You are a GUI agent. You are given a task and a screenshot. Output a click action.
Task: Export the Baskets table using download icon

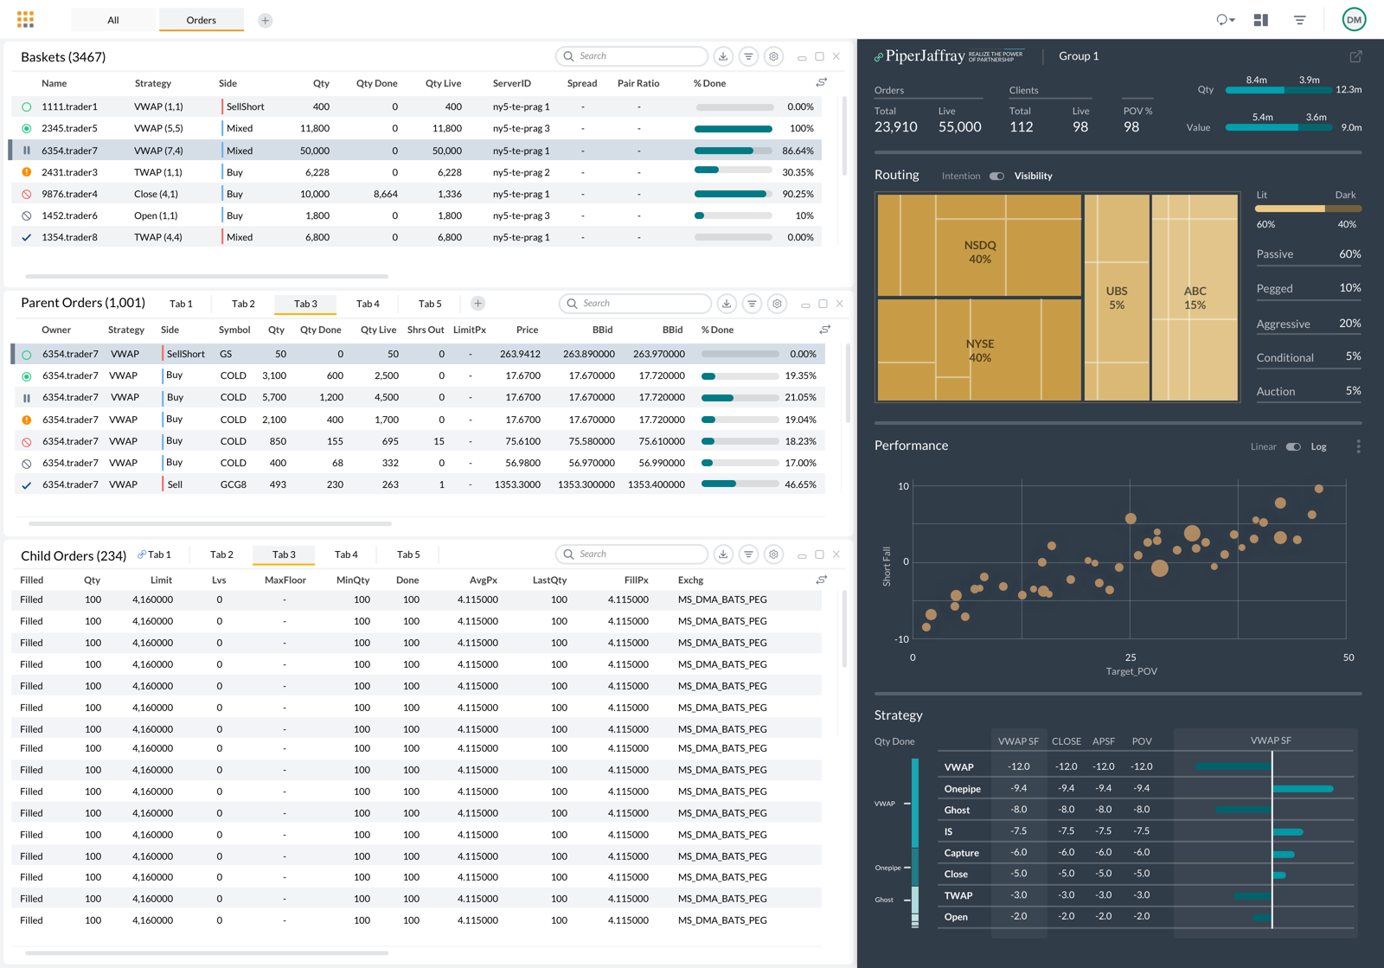[x=723, y=55]
